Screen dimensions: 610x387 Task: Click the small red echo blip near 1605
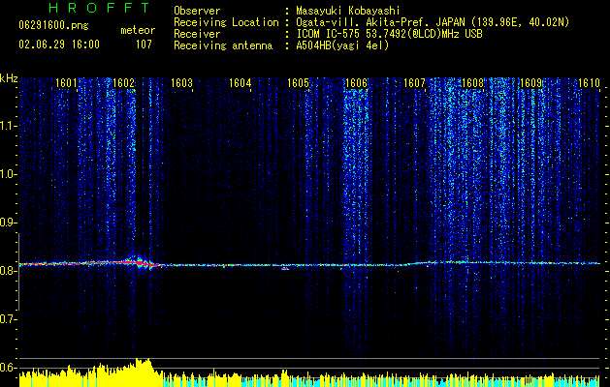(285, 268)
